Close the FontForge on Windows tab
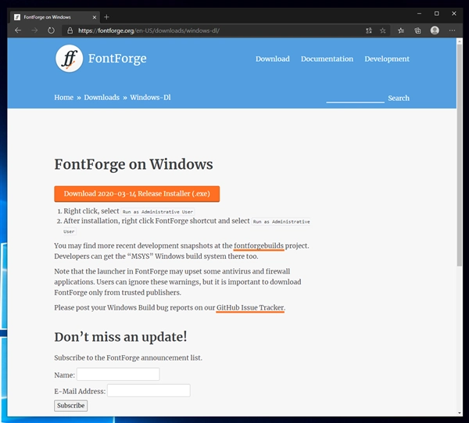The width and height of the screenshot is (469, 423). pyautogui.click(x=95, y=17)
